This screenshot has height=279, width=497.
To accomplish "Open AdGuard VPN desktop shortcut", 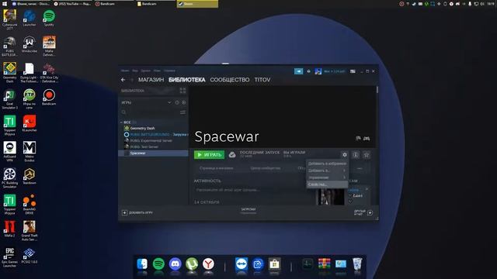I will (x=10, y=152).
